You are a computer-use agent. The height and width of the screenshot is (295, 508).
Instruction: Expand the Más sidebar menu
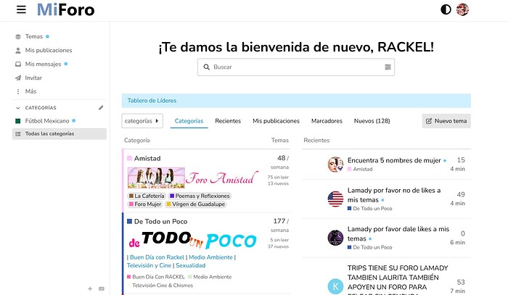tap(30, 91)
